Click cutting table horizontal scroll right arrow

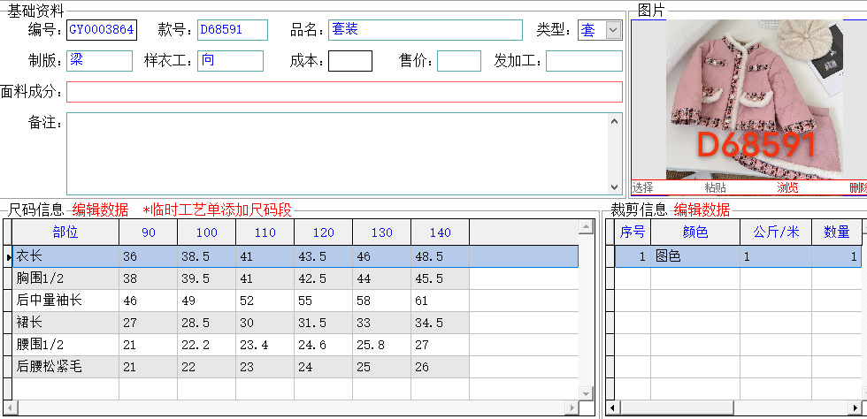click(855, 408)
